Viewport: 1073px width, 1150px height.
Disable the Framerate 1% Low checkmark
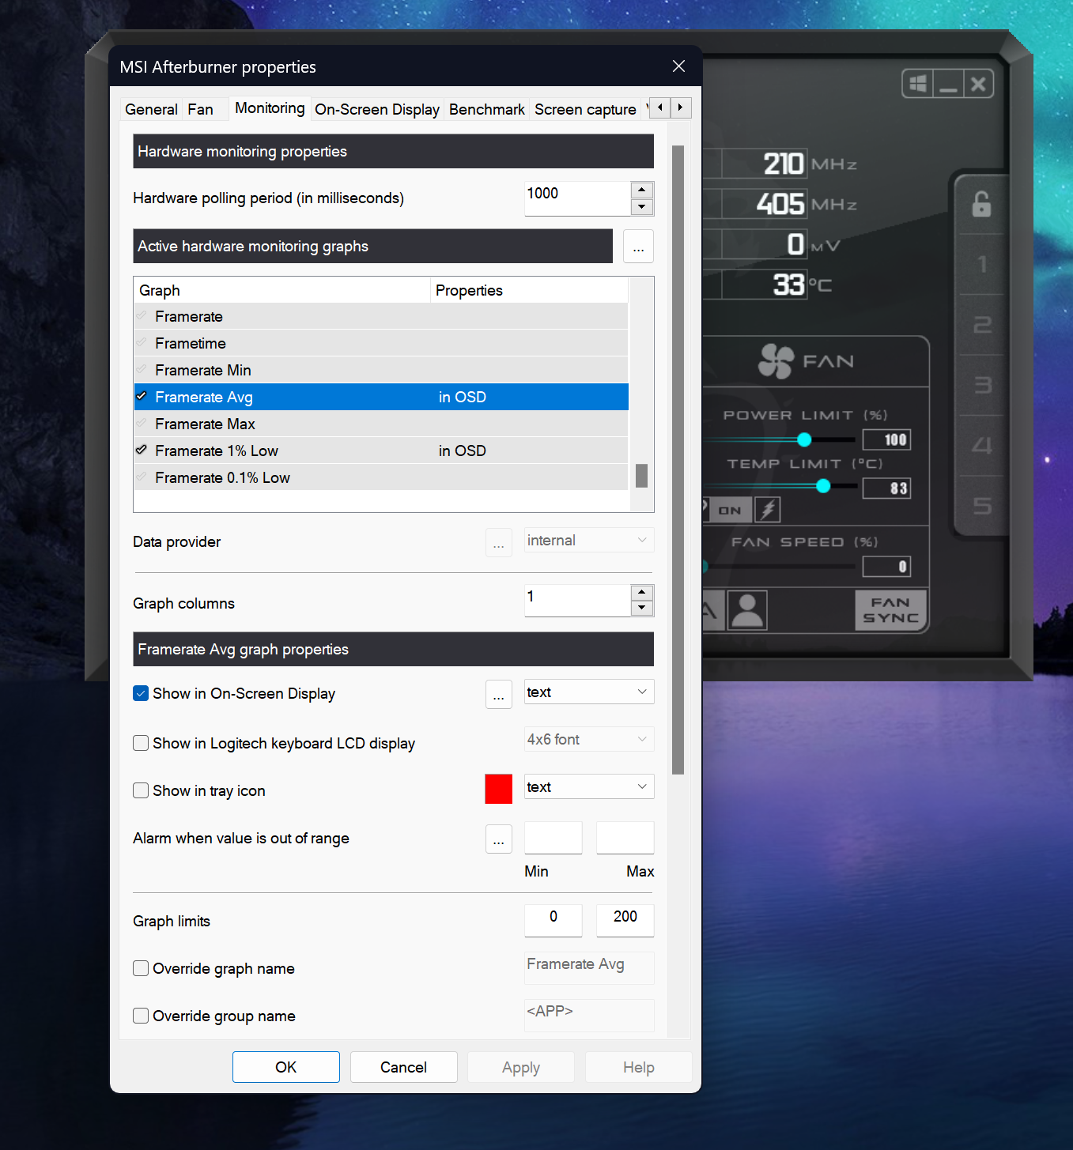(142, 450)
